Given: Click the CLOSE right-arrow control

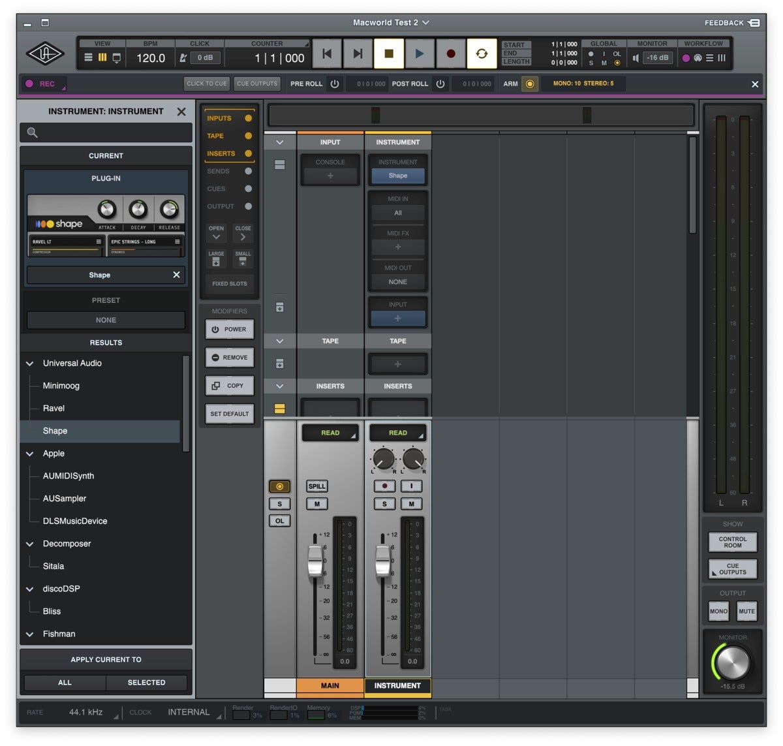Looking at the screenshot, I should point(243,233).
